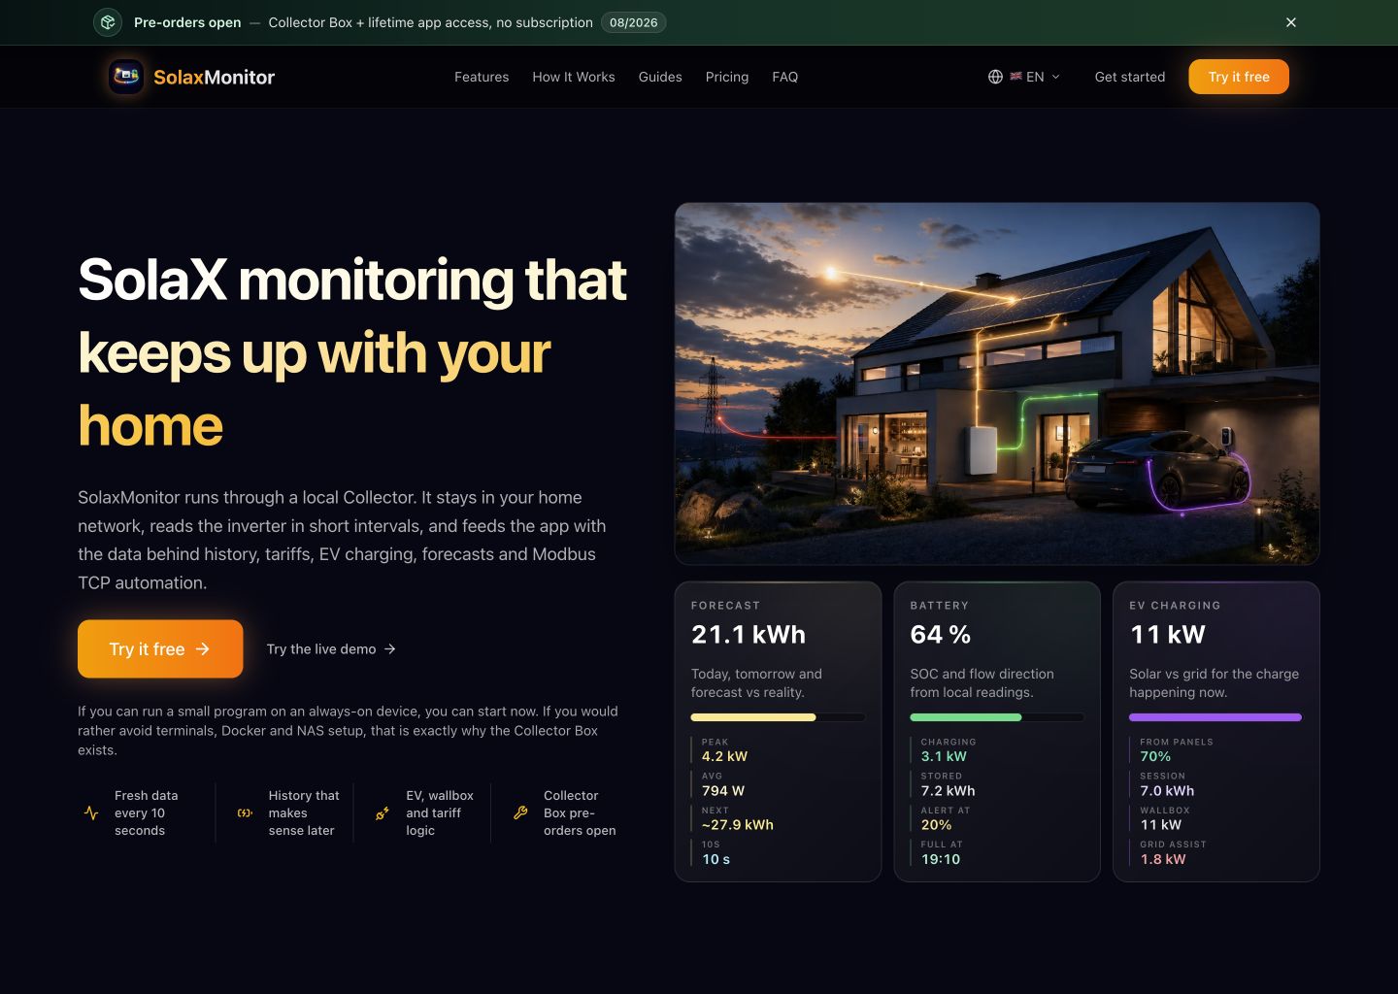Click the SolaxMonitor logo icon

coord(126,77)
